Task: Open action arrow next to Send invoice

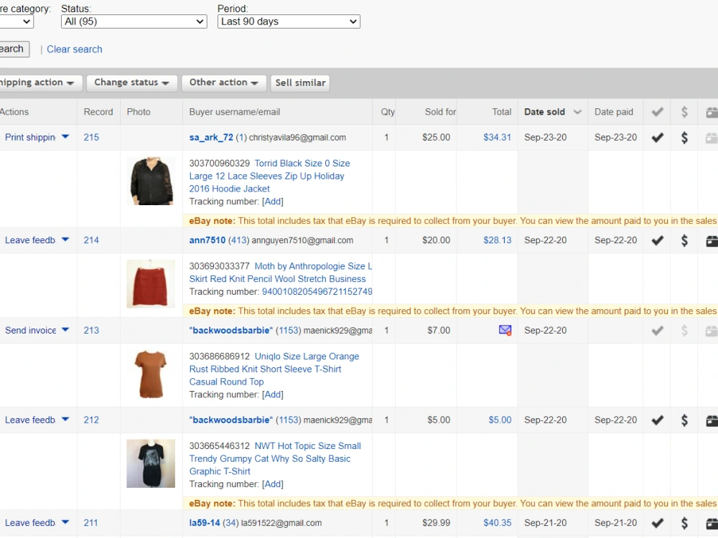Action: [x=65, y=330]
